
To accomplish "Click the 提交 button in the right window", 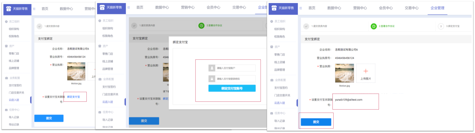I will [316, 122].
